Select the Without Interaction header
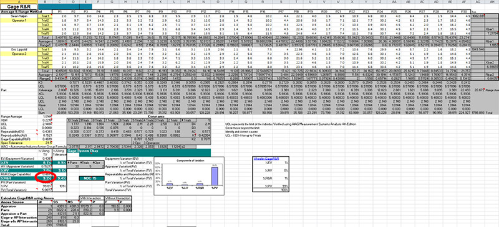499x227 pixels. [118, 198]
